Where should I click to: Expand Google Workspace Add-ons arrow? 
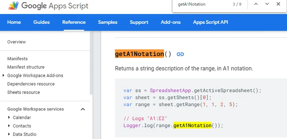coord(3,75)
